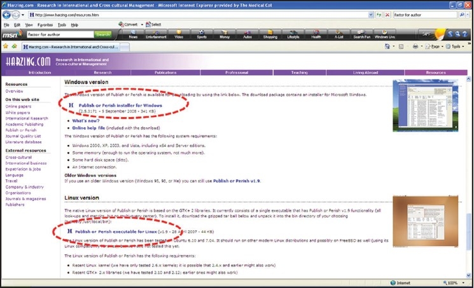Open the new blank tab button
474x288 pixels.
point(125,47)
